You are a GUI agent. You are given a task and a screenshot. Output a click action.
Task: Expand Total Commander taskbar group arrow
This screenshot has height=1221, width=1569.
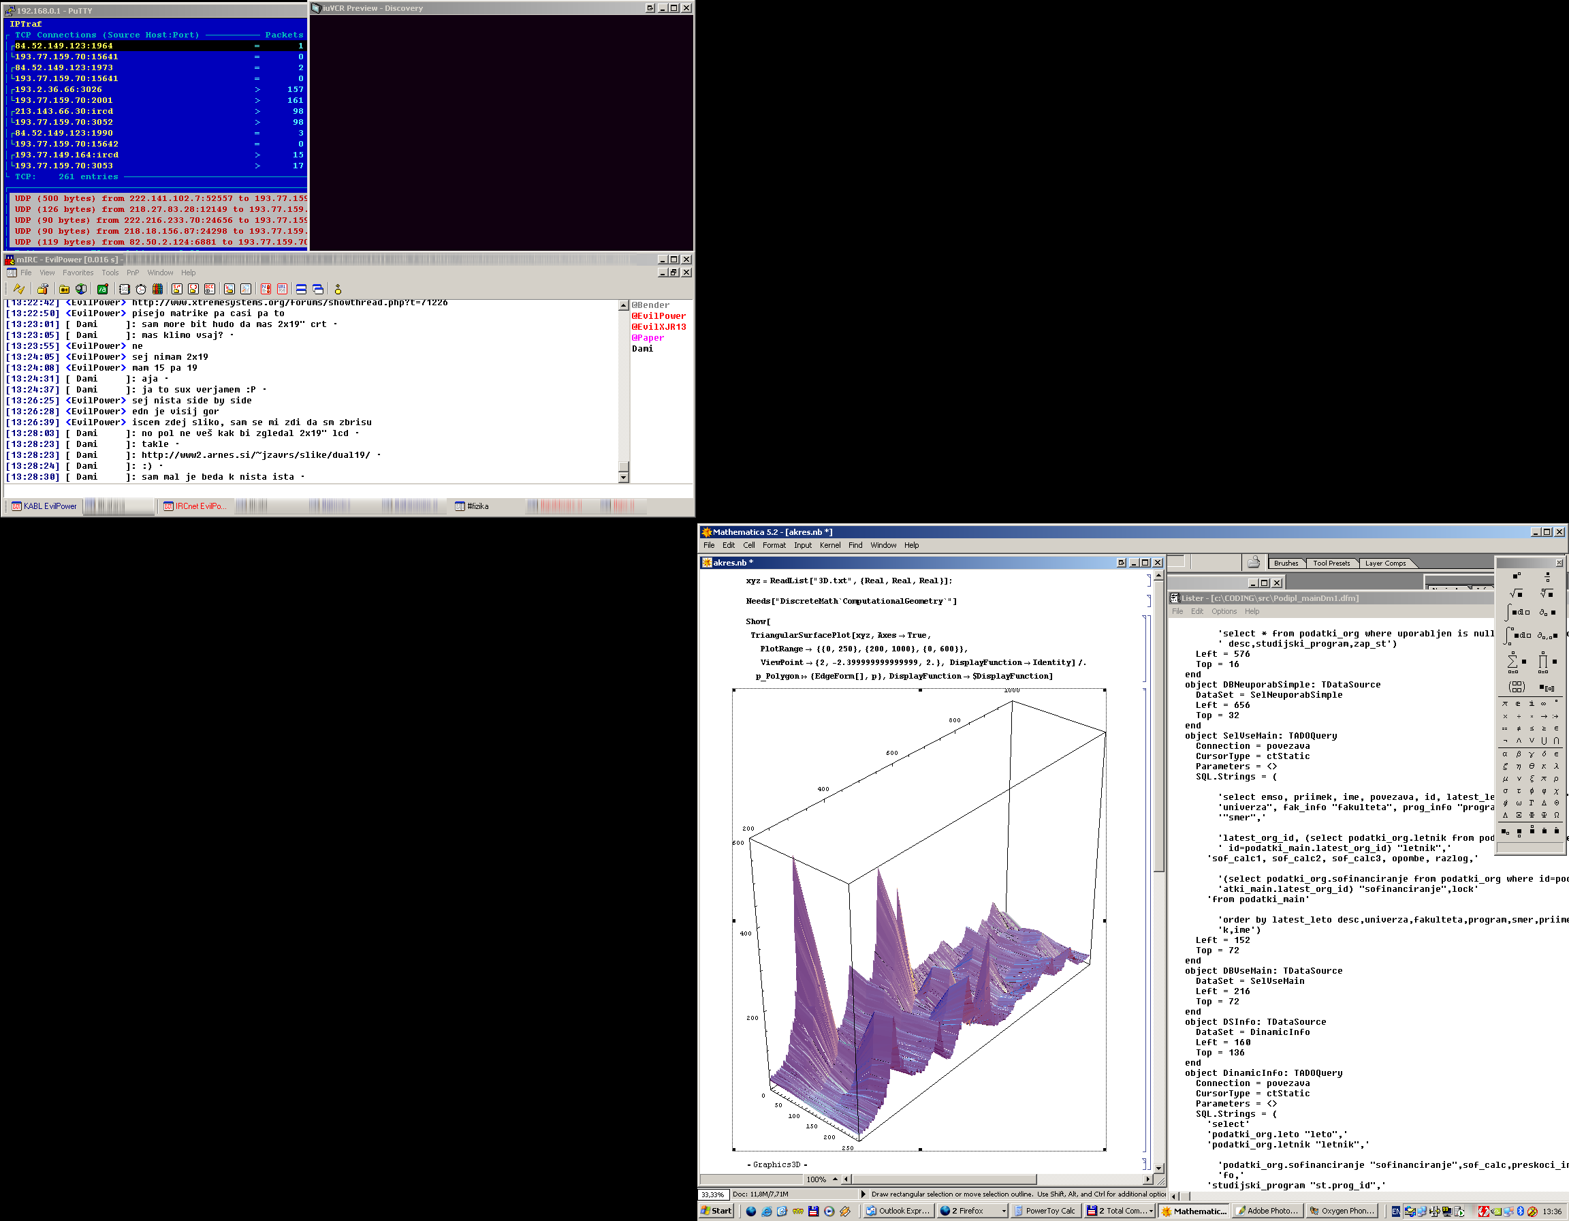[x=1151, y=1211]
